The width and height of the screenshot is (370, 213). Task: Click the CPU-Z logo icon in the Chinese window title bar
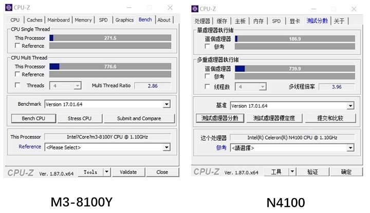tap(195, 9)
